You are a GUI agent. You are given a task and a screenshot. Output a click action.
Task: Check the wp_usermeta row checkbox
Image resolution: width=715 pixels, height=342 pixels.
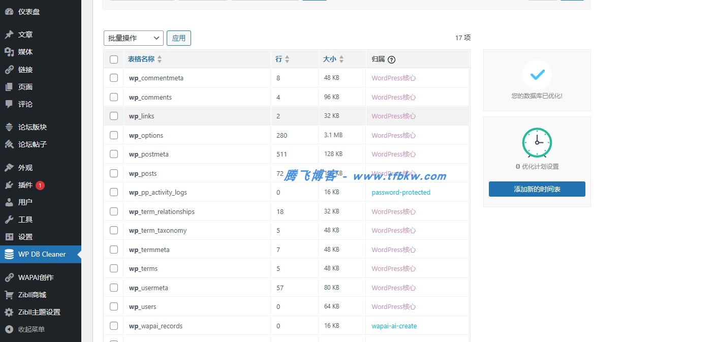[x=114, y=288]
